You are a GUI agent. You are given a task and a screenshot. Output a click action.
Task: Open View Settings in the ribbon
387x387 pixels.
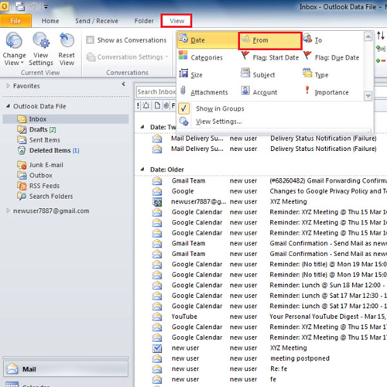[x=41, y=49]
